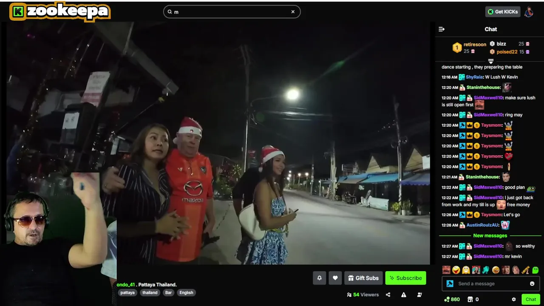Select the pattaya tag
The image size is (544, 306).
(x=127, y=292)
